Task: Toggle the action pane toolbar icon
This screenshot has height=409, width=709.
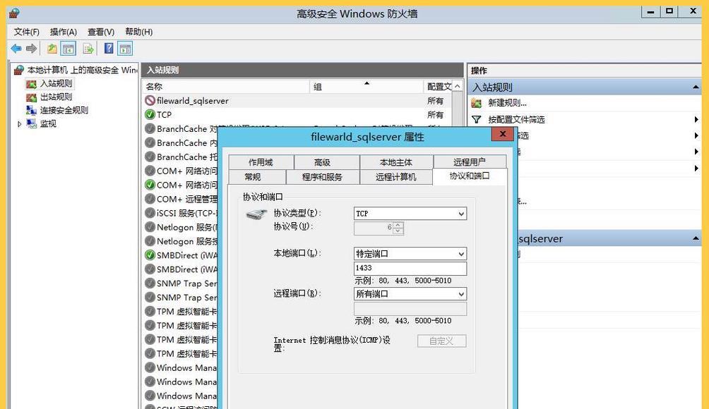Action: tap(125, 48)
